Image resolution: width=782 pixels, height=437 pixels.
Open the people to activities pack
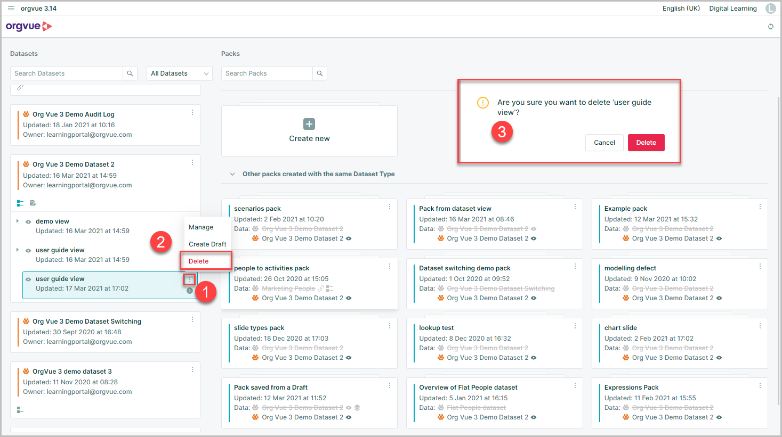coord(309,284)
